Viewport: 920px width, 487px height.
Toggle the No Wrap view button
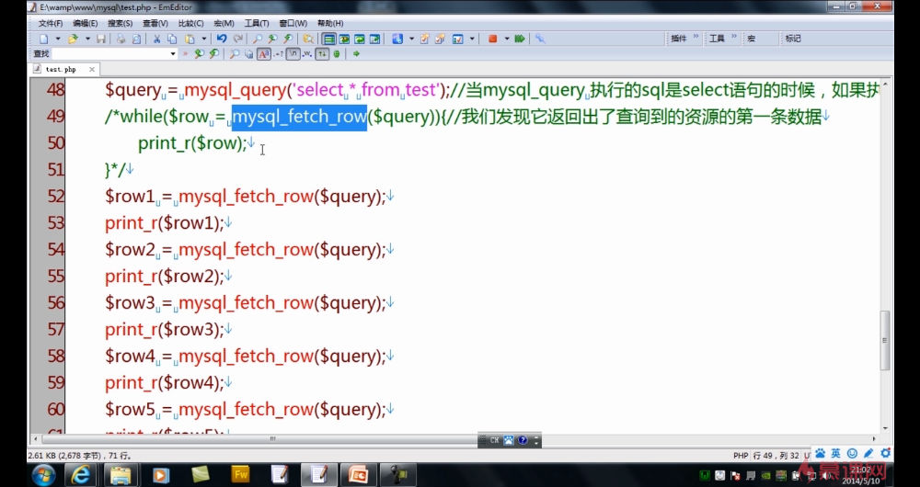(x=328, y=39)
